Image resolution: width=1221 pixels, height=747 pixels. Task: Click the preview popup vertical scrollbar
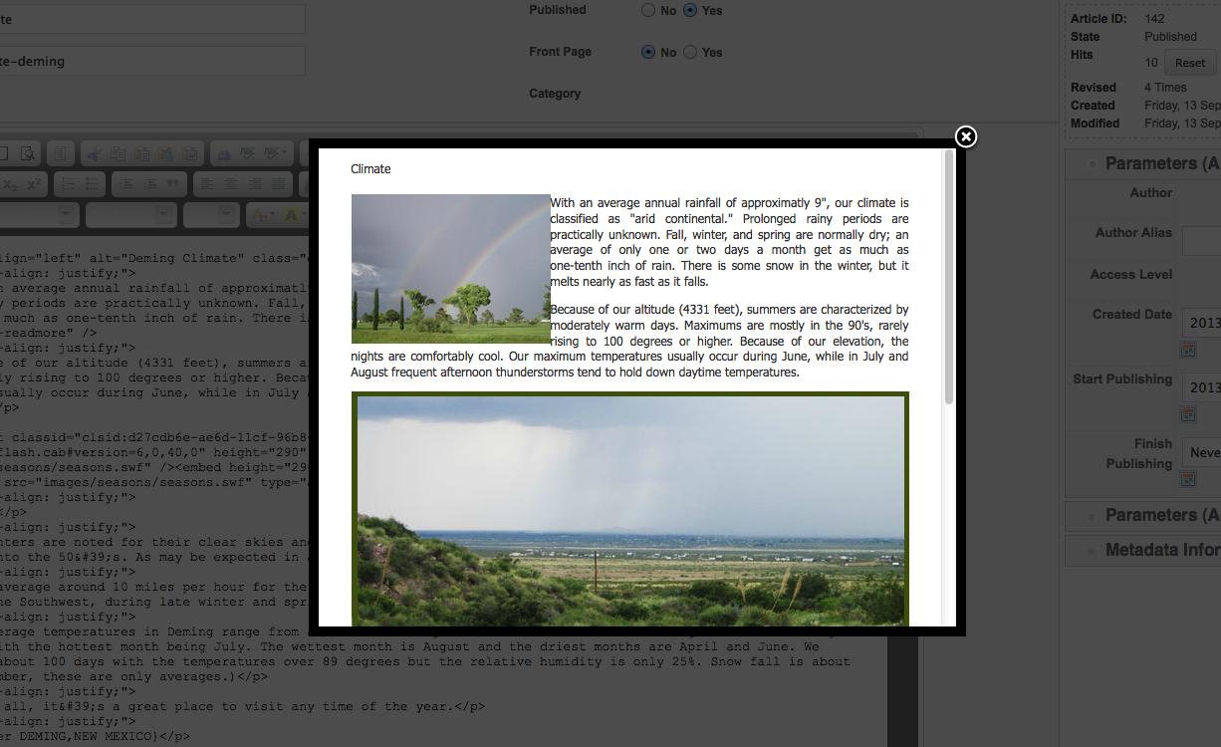click(x=949, y=279)
